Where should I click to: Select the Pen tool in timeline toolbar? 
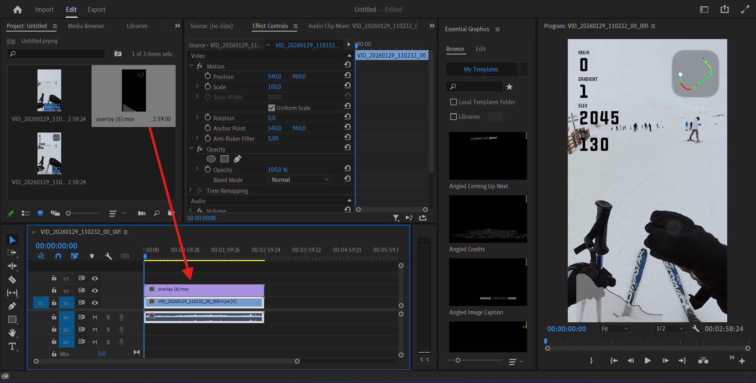click(12, 306)
